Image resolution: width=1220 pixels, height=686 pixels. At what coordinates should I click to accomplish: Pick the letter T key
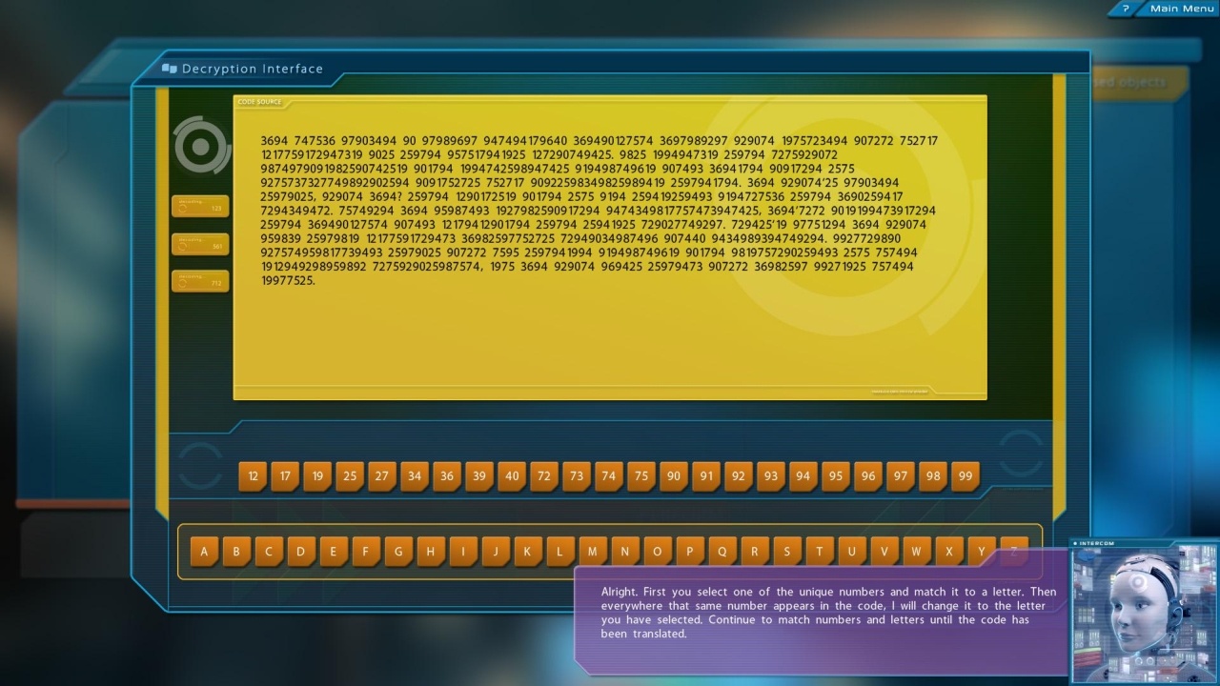click(820, 552)
